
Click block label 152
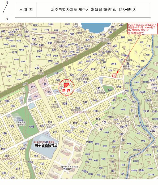point(98,119)
